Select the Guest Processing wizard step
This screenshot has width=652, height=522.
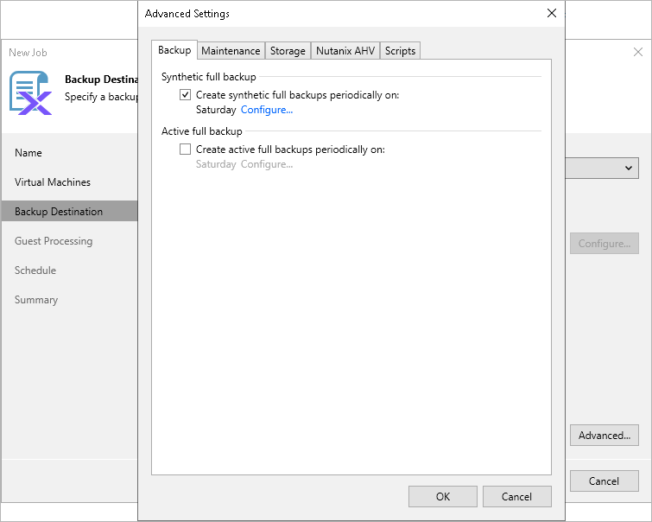54,241
